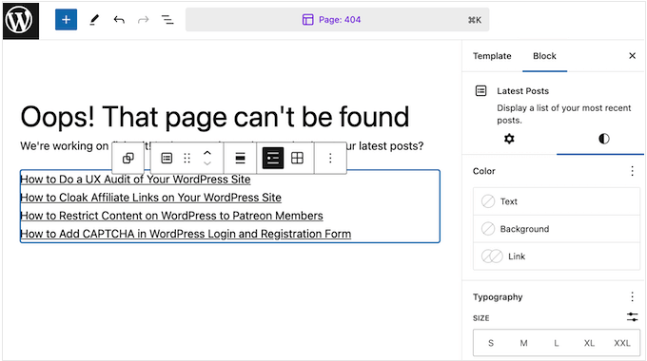Undo the last change

119,20
